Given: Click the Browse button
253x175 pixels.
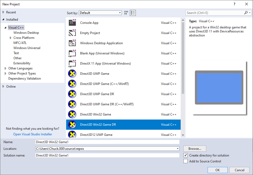Looking at the screenshot, I should [x=194, y=148].
